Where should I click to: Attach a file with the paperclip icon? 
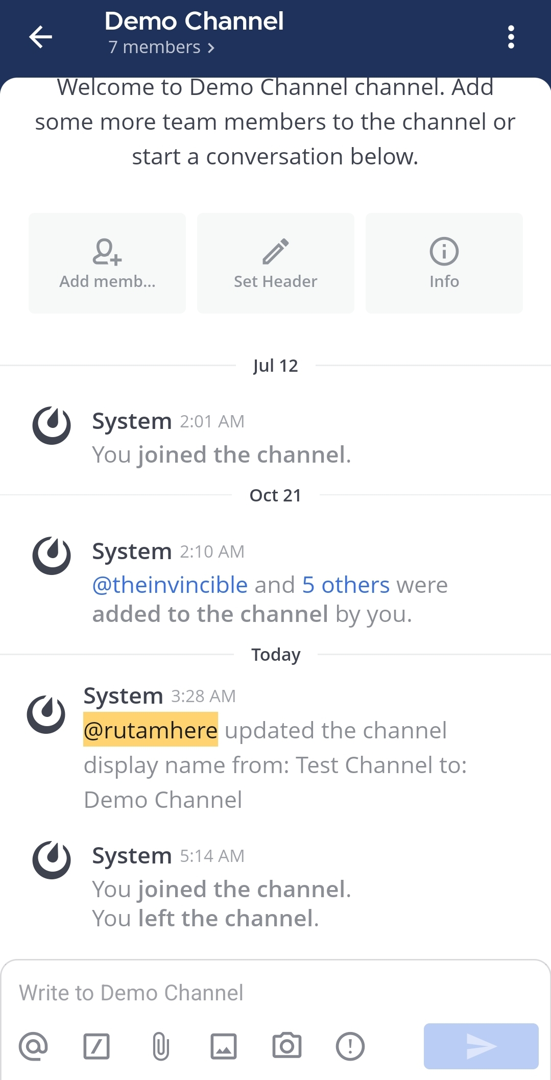160,1046
